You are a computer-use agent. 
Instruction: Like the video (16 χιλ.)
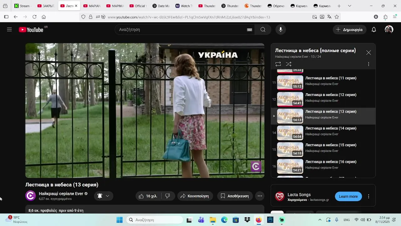click(148, 196)
